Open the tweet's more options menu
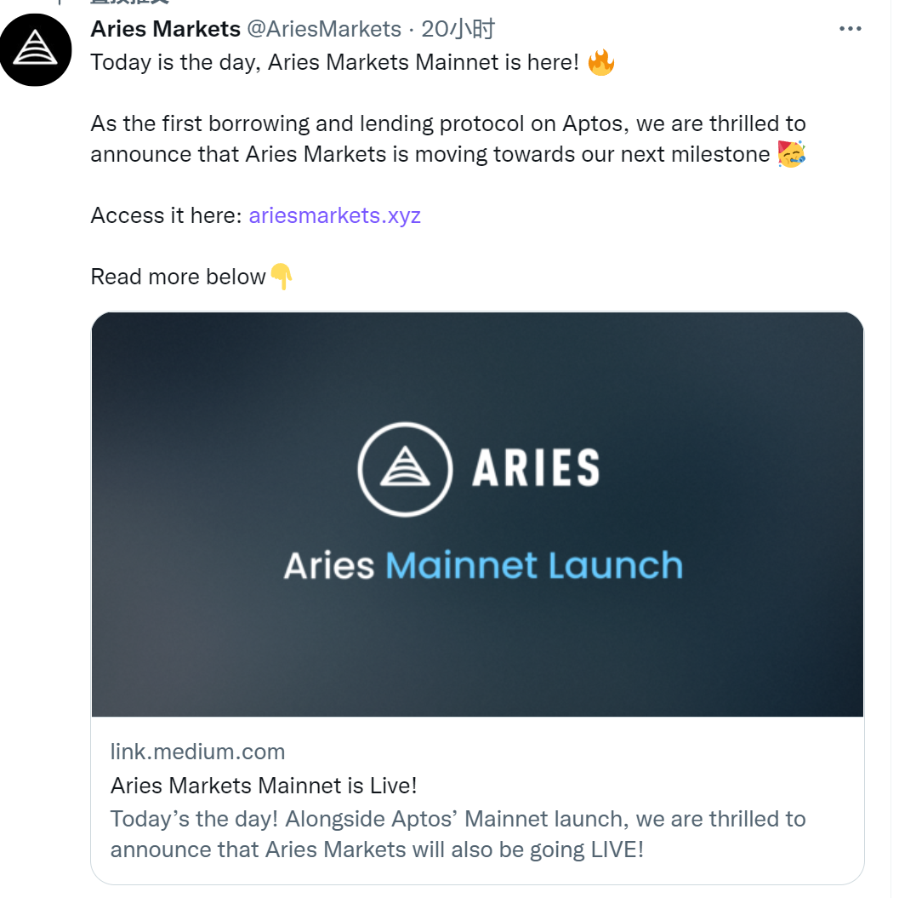The height and width of the screenshot is (898, 899). (850, 29)
